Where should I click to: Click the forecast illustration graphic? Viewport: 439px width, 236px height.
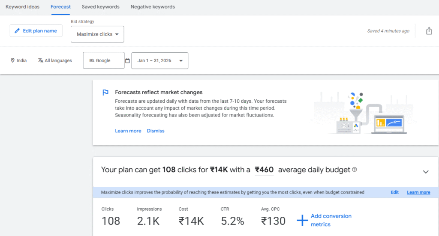coord(363,113)
